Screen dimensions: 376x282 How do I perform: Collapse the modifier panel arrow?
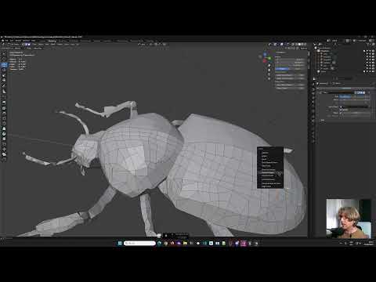(x=320, y=92)
